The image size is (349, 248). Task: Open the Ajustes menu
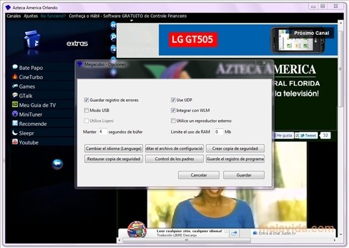point(30,16)
